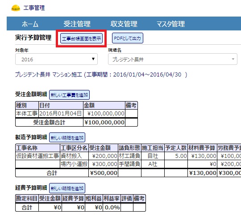The image size is (241, 217).
Task: Click the arrow of the 現場名 combo box
Action: click(233, 59)
